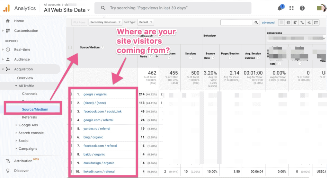329x178 pixels.
Task: Expand the Customisation section
Action: [x=3, y=31]
